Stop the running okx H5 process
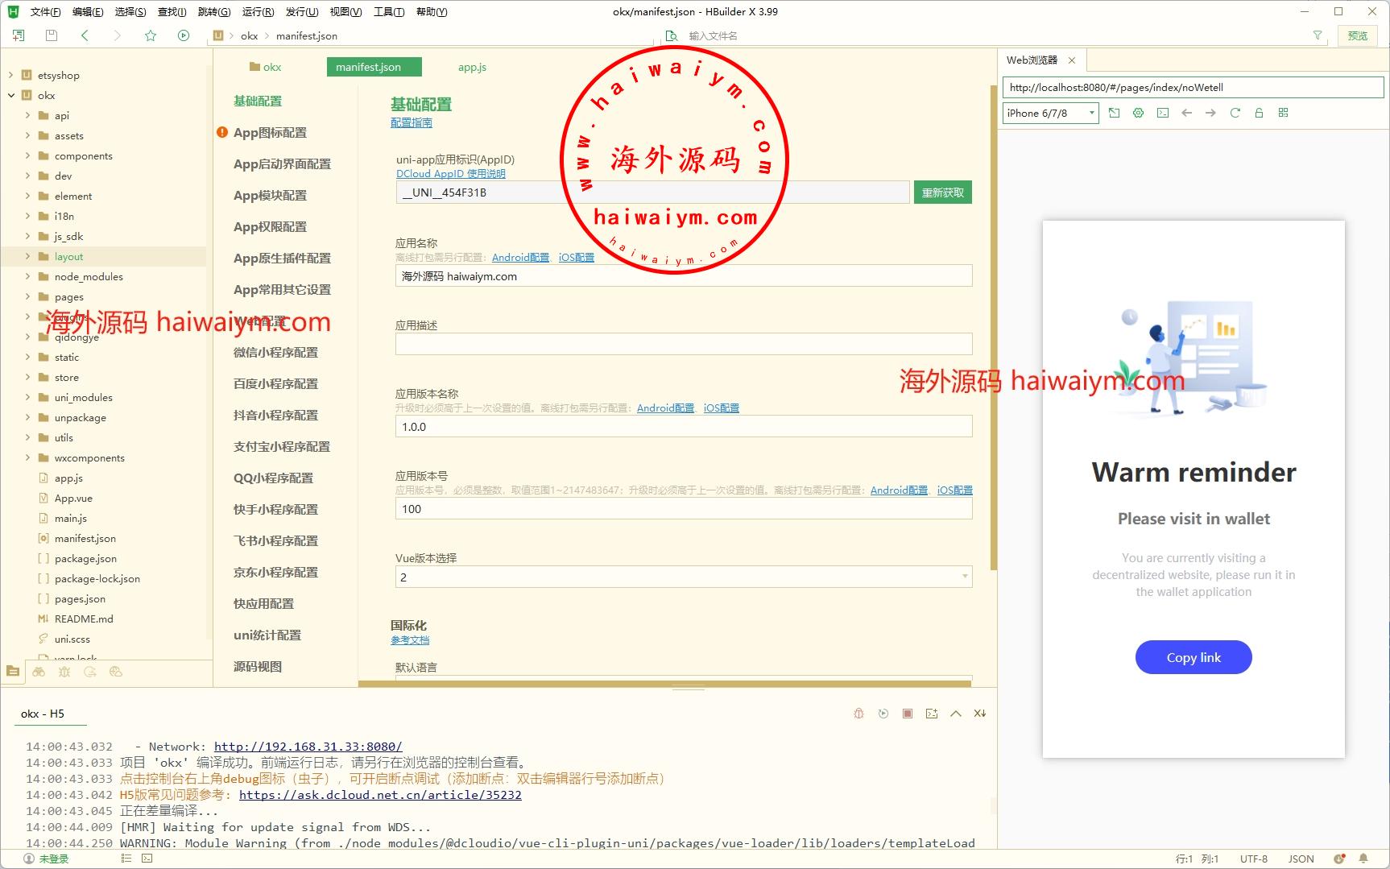1390x869 pixels. click(908, 714)
